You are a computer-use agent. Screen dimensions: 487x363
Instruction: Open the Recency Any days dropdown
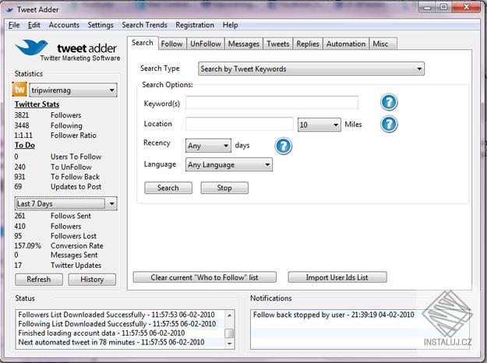click(x=208, y=146)
